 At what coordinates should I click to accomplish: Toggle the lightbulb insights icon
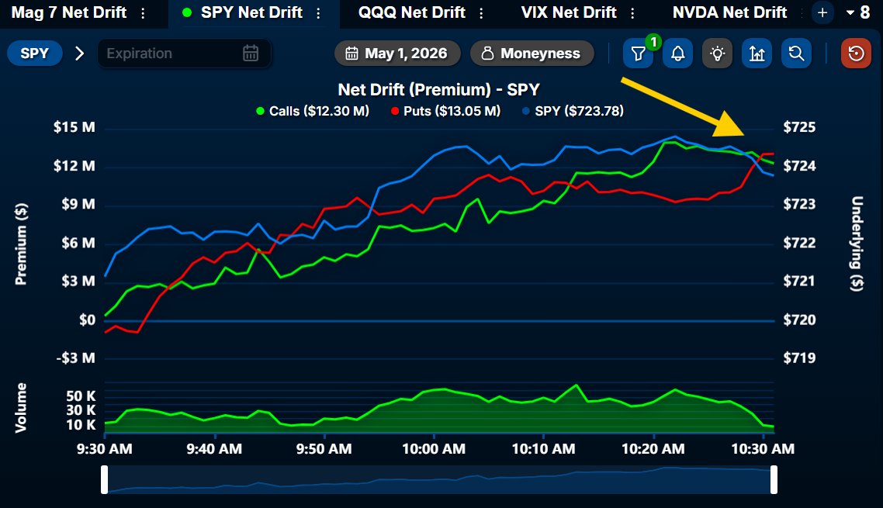pyautogui.click(x=718, y=54)
